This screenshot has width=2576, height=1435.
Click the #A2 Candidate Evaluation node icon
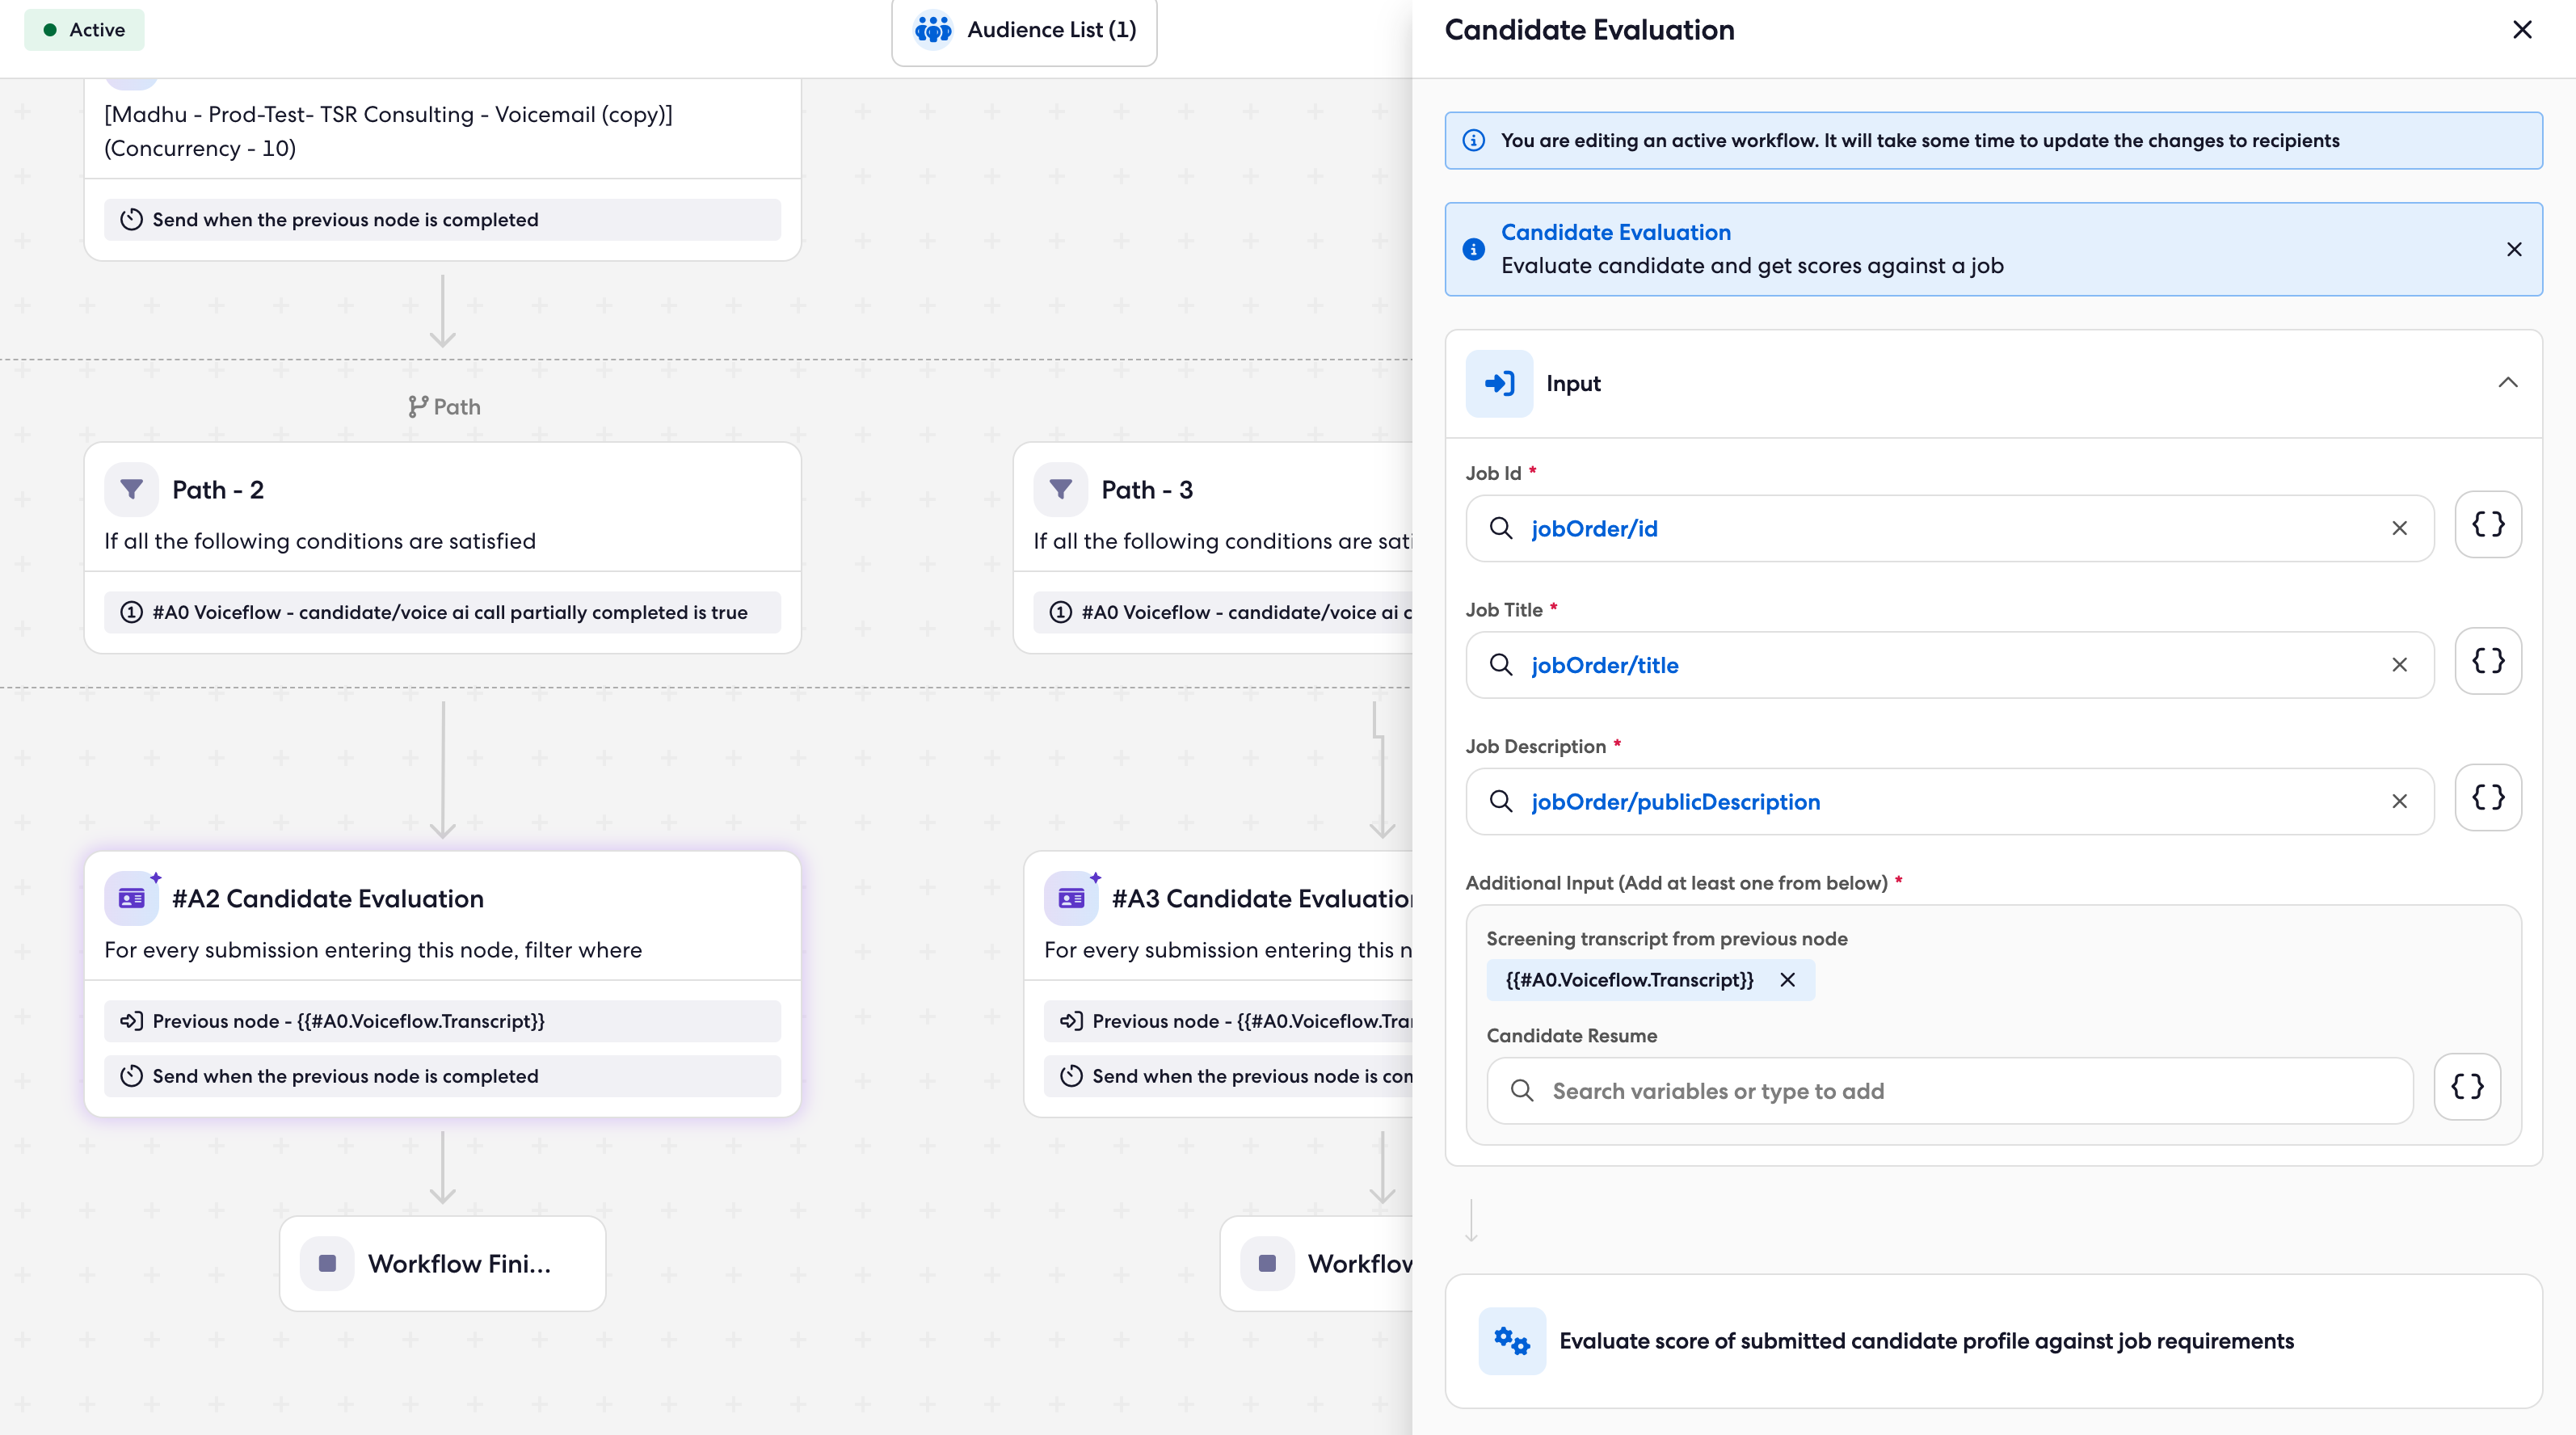(131, 898)
